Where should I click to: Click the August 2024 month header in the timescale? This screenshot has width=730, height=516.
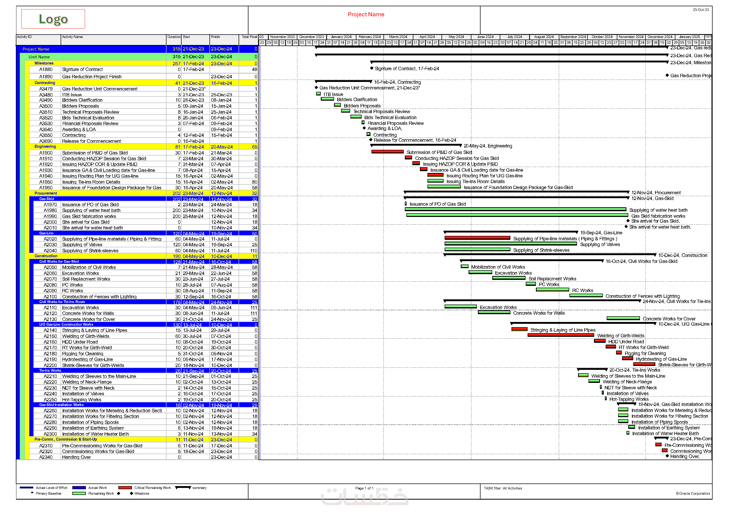544,37
